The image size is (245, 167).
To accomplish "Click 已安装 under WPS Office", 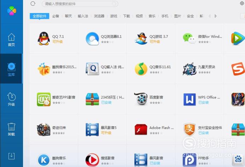I will [204, 102].
